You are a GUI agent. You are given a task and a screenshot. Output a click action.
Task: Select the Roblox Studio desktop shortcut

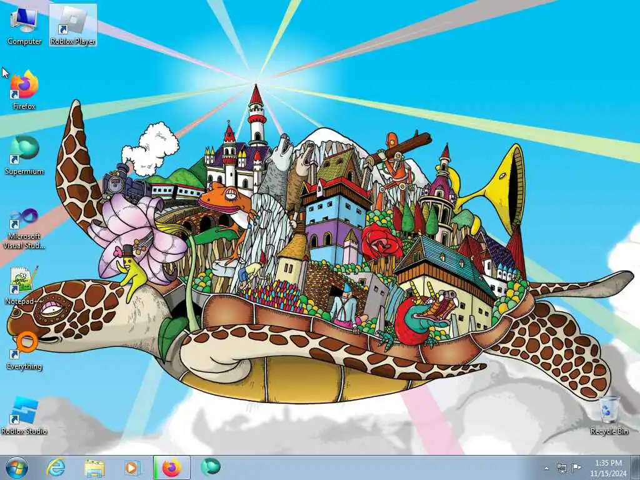click(x=24, y=415)
